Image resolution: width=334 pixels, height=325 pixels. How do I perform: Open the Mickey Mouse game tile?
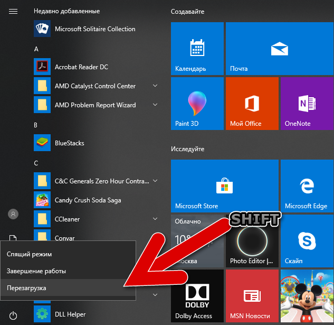click(x=307, y=296)
